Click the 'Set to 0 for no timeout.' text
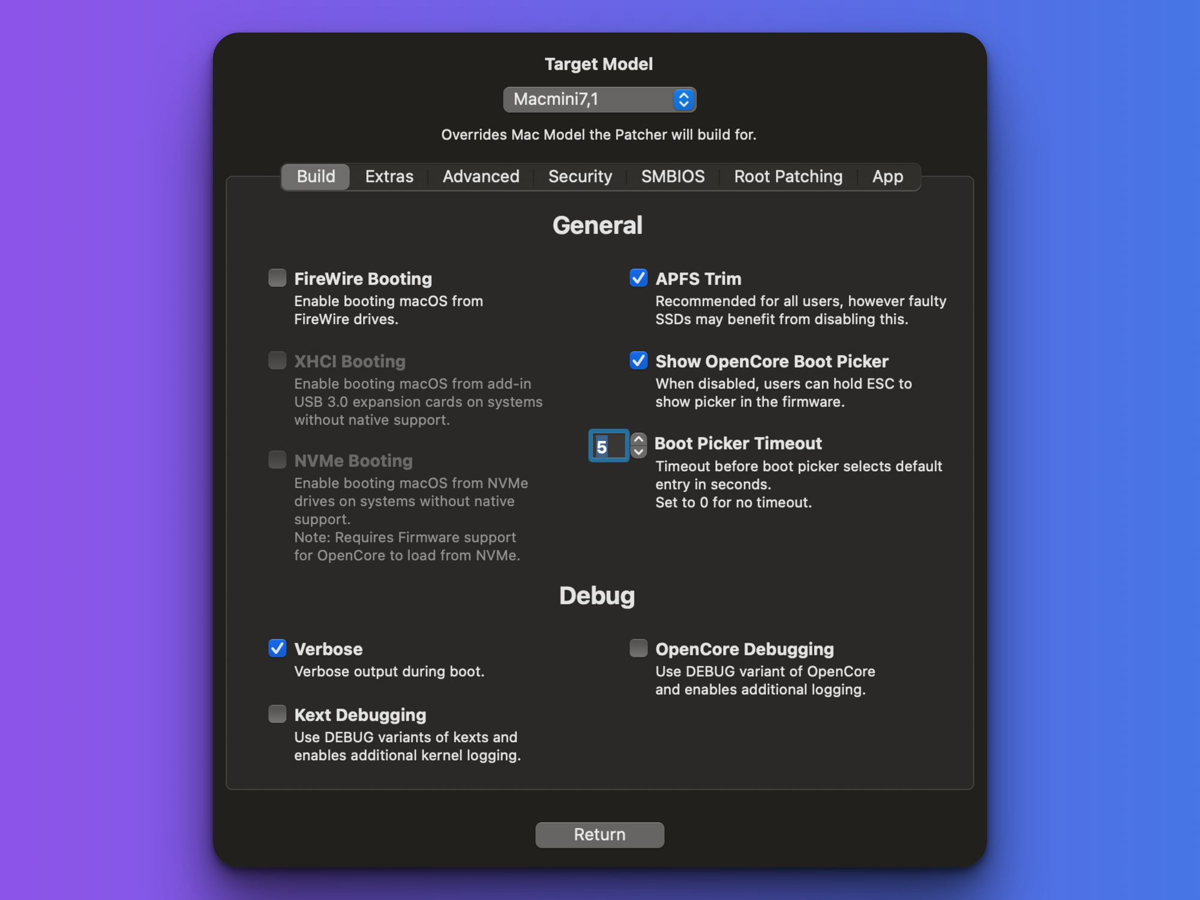This screenshot has width=1200, height=900. click(733, 502)
